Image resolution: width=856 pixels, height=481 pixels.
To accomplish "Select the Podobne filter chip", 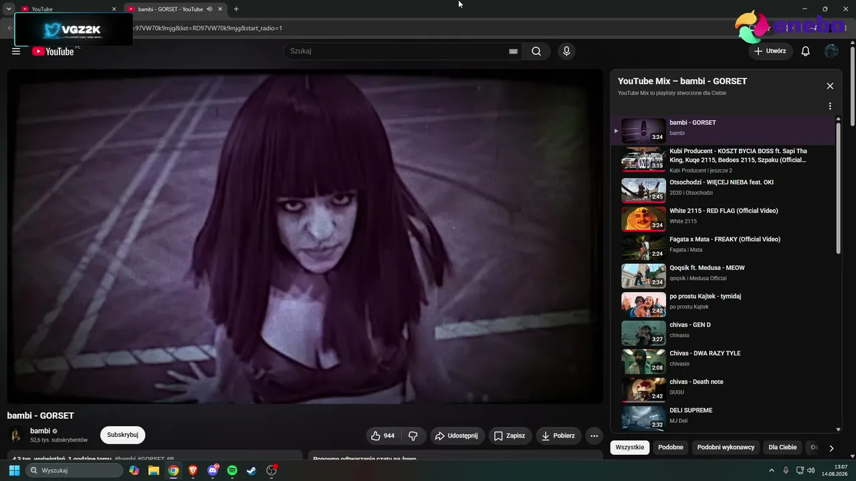I will [x=671, y=447].
